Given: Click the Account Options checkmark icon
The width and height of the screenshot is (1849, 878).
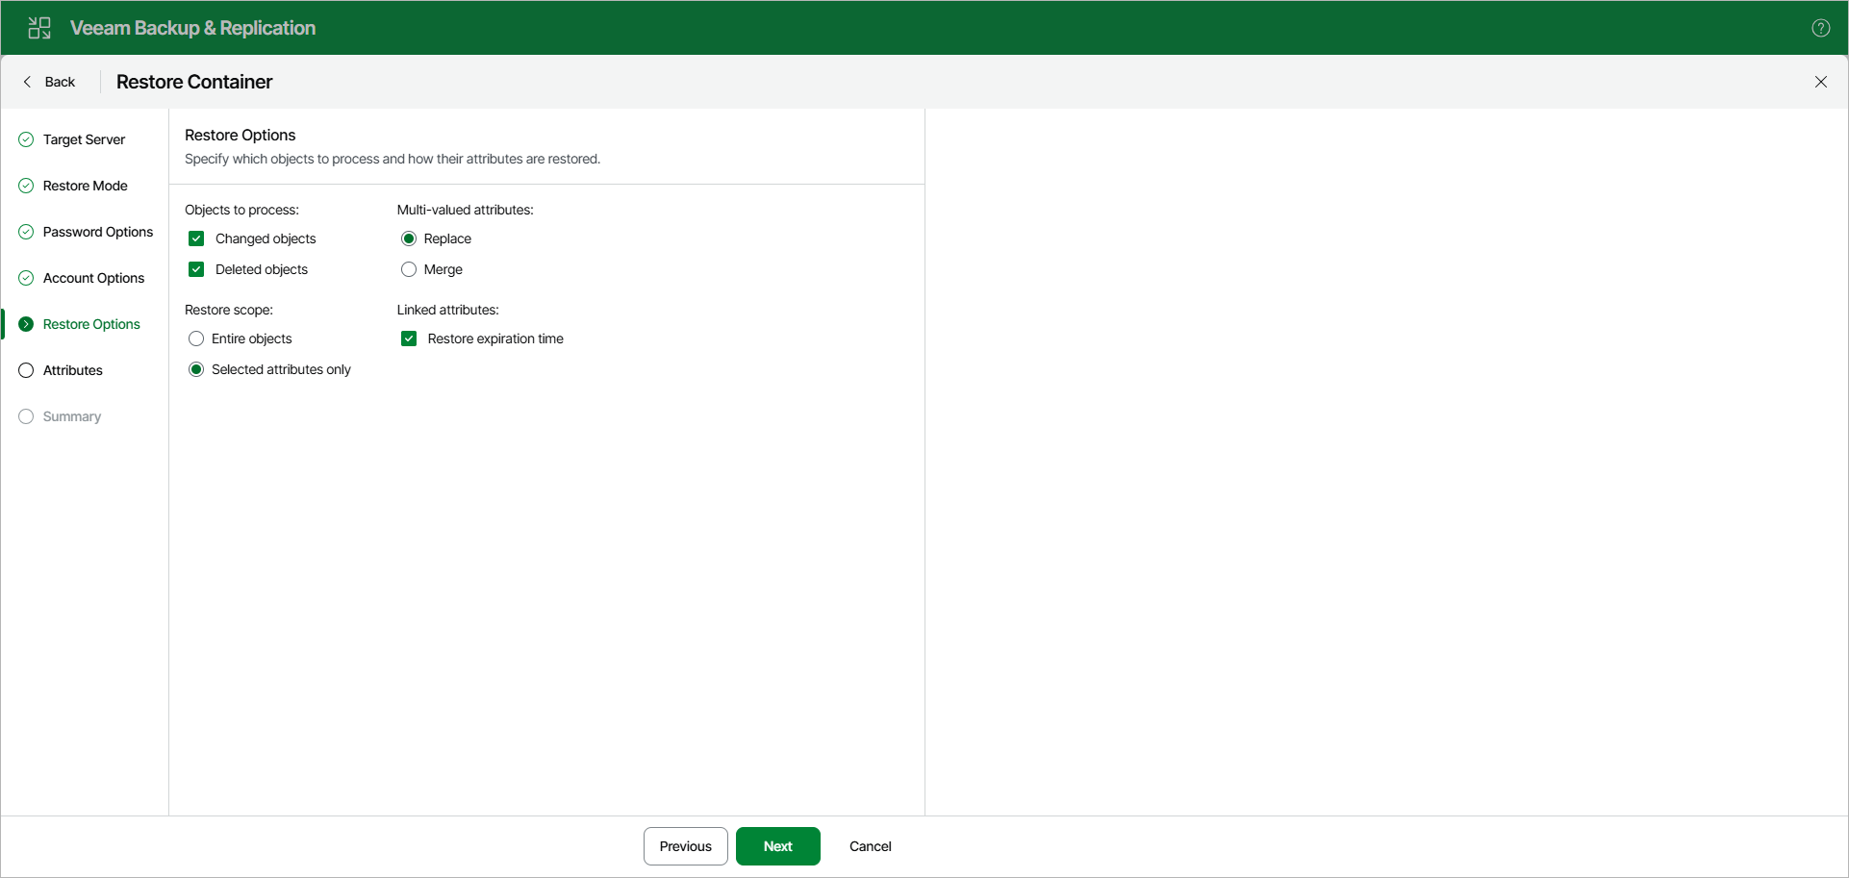Looking at the screenshot, I should point(26,278).
